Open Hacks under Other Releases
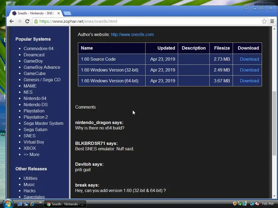The height and width of the screenshot is (208, 278). 29,191
